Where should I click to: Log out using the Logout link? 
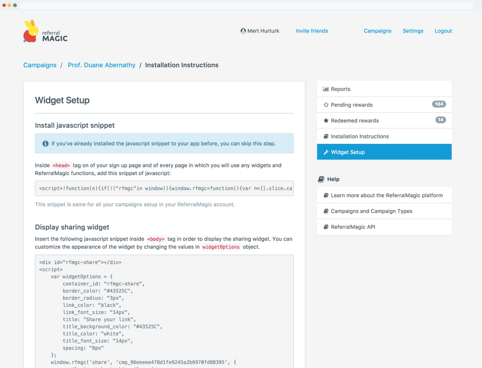point(443,31)
